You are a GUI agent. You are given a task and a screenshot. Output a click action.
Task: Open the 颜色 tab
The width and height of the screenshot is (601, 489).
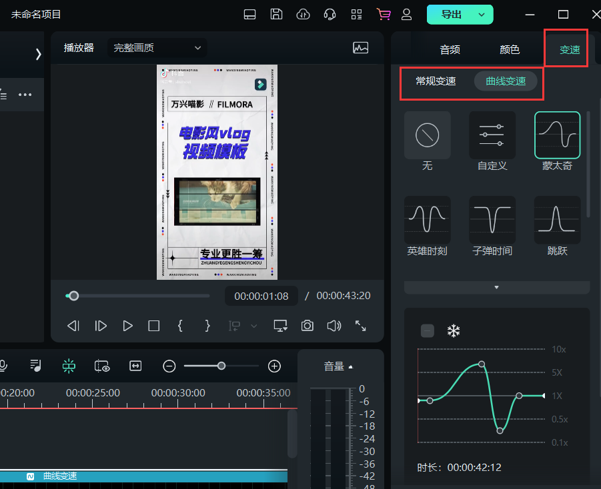[x=510, y=49]
